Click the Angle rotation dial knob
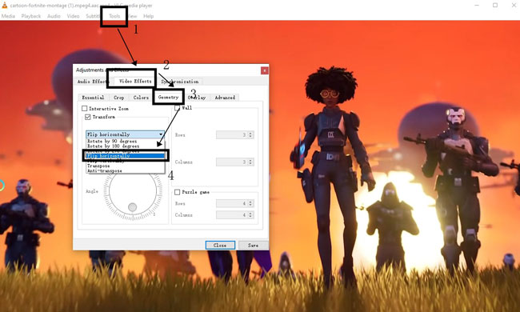The image size is (520, 312). click(132, 207)
